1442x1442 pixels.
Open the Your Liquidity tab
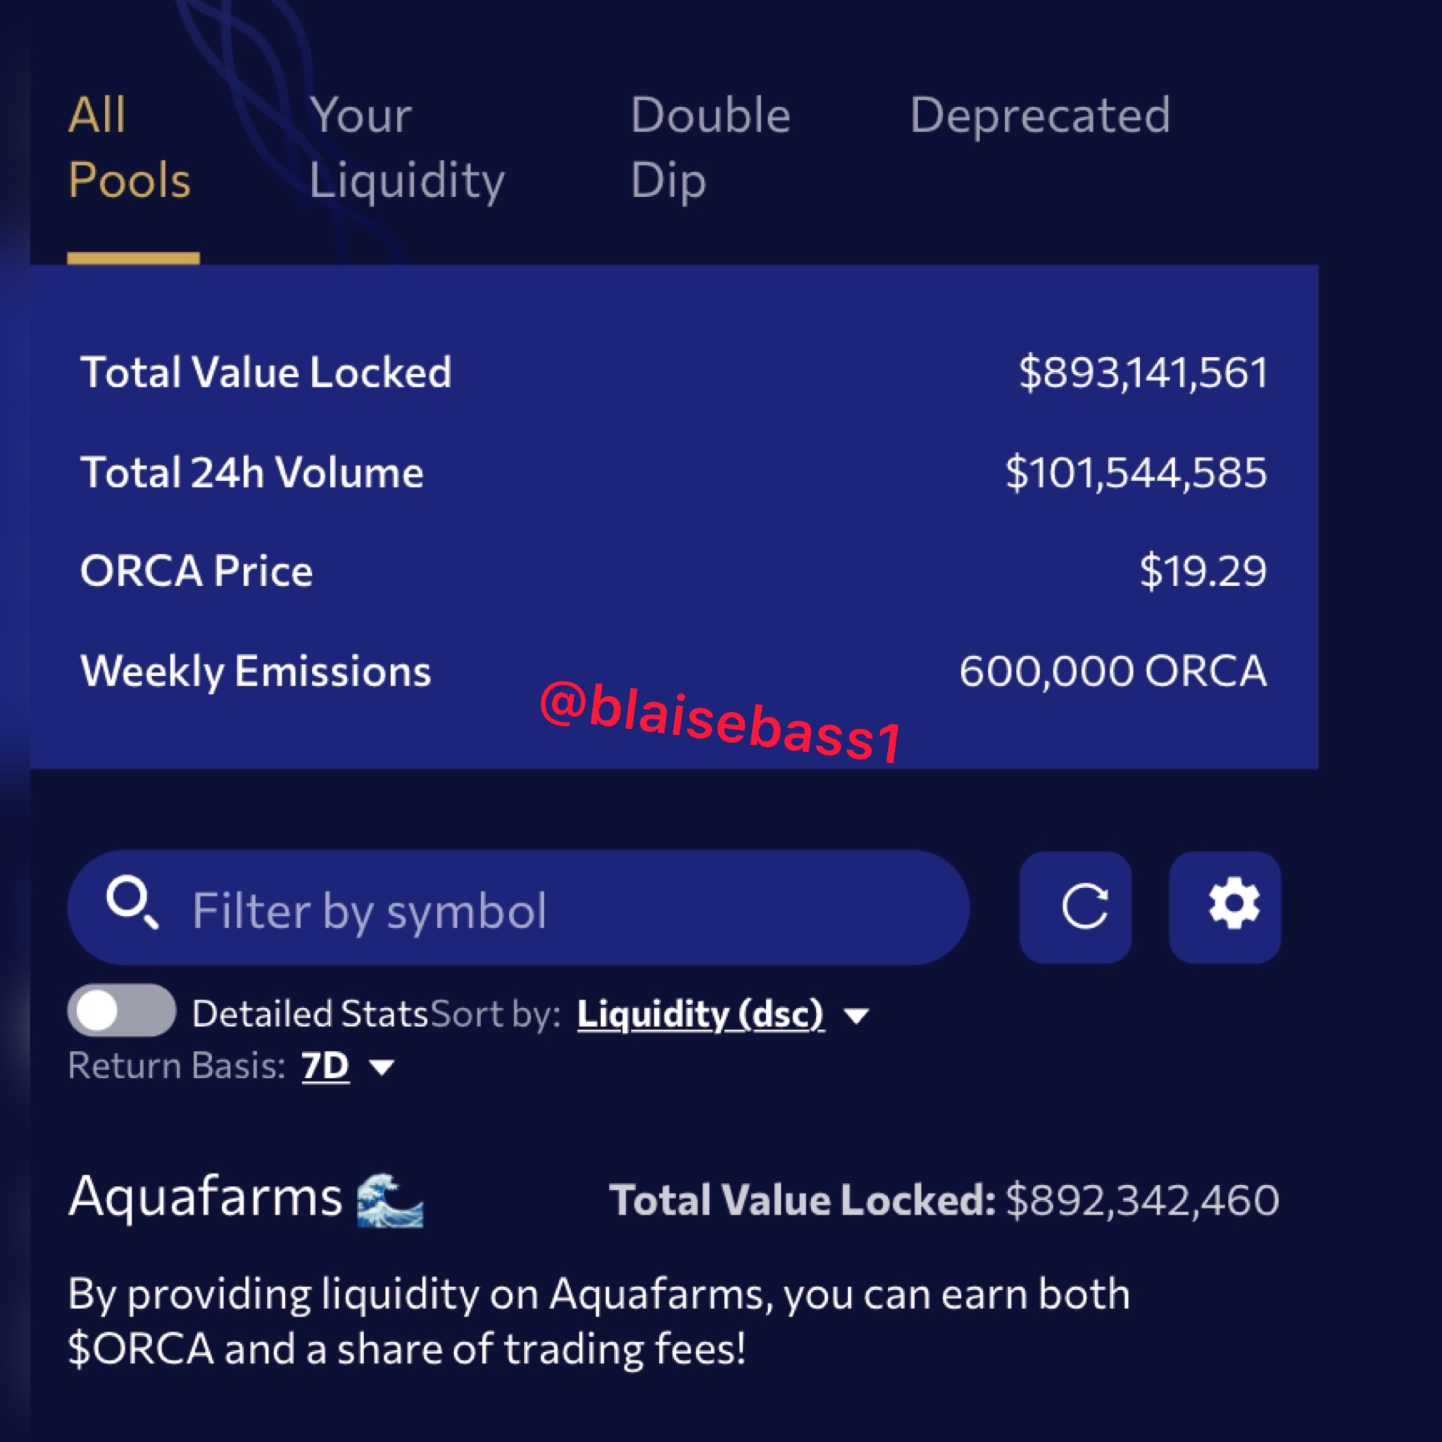[x=407, y=148]
